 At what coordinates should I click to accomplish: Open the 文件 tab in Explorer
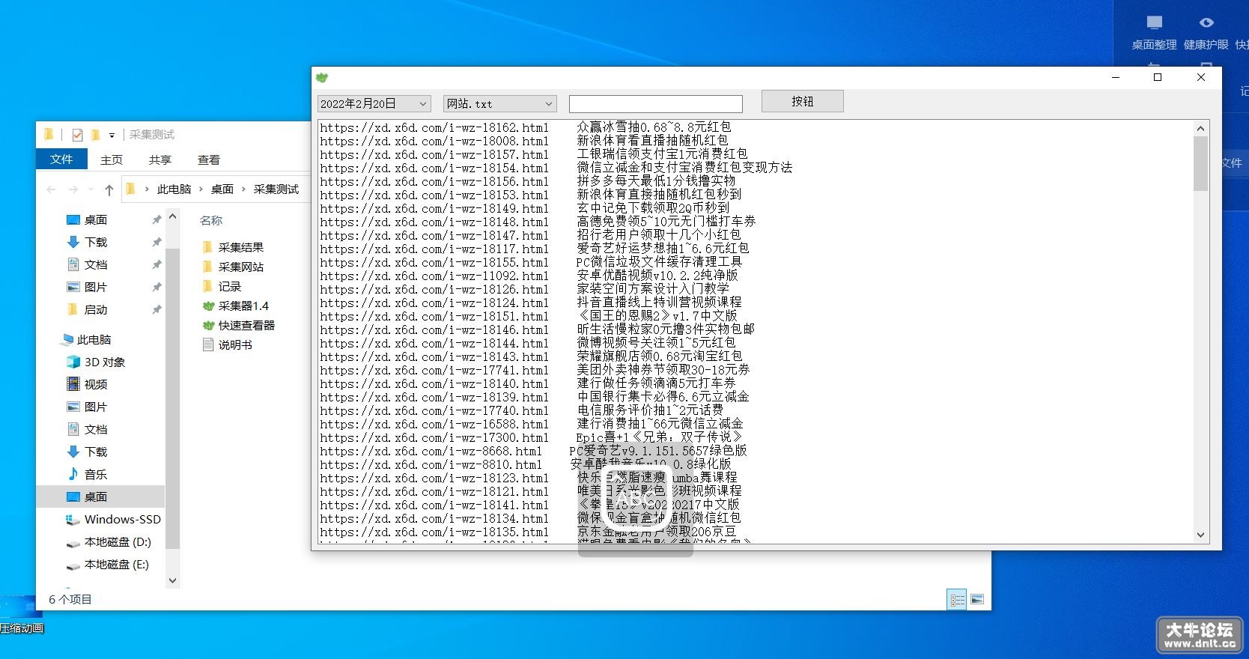click(61, 160)
